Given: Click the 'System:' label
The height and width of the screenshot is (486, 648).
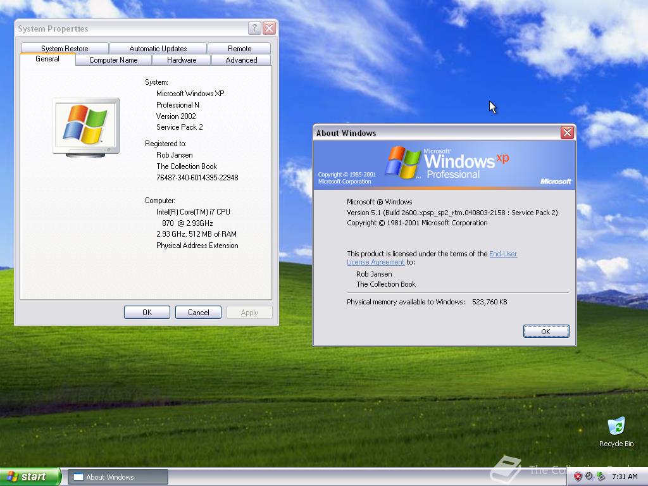Looking at the screenshot, I should pyautogui.click(x=156, y=82).
